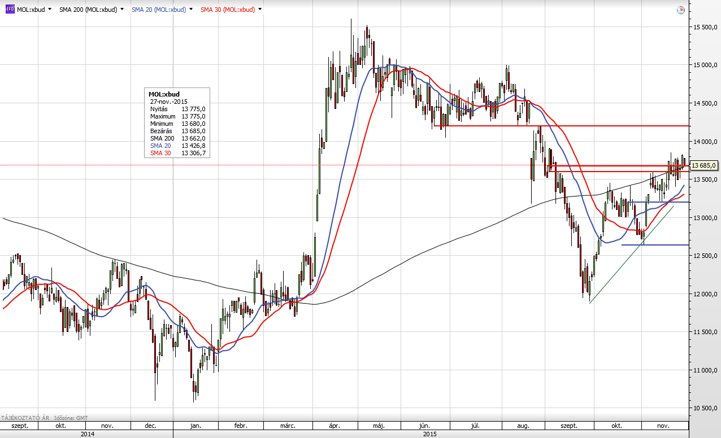This screenshot has height=438, width=721.
Task: Click the máj. month label on time axis
Action: pos(380,426)
